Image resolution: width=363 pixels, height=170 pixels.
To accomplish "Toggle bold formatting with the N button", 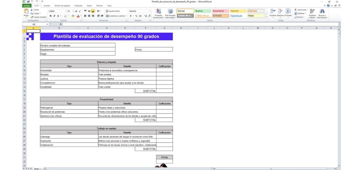I will tap(50, 16).
